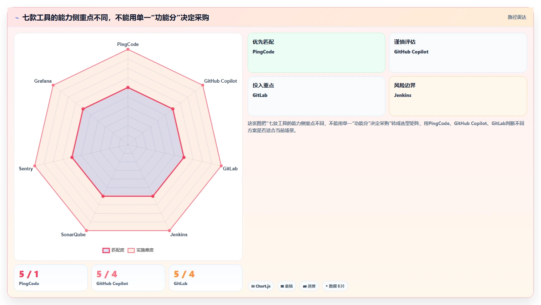541x305 pixels.
Task: Click the outer data point at GitLab axis
Action: point(221,166)
